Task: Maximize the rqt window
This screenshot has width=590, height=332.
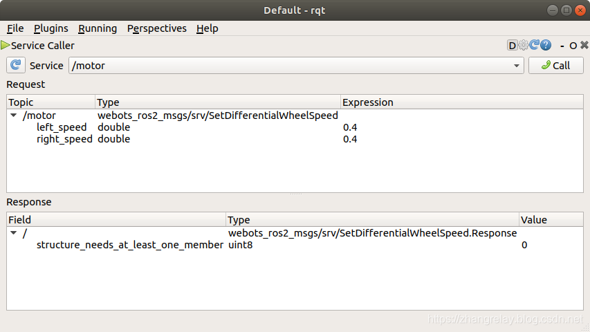Action: pos(566,10)
